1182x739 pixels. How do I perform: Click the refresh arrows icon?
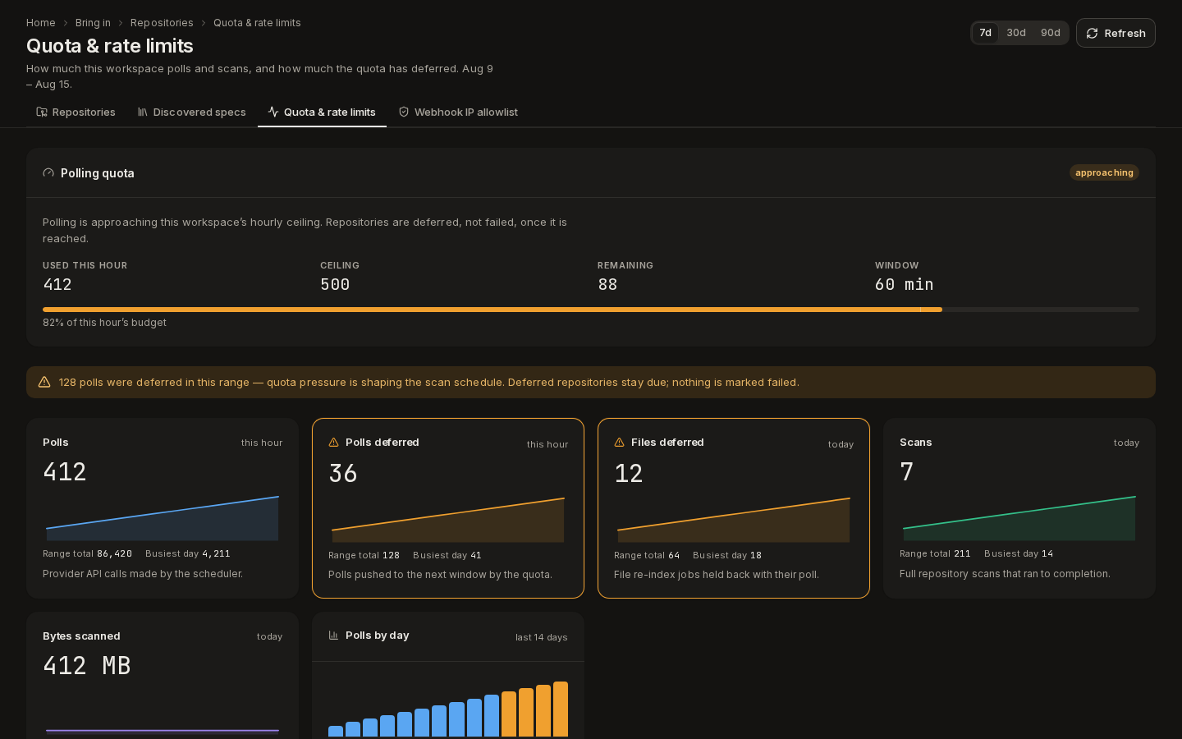pyautogui.click(x=1092, y=34)
